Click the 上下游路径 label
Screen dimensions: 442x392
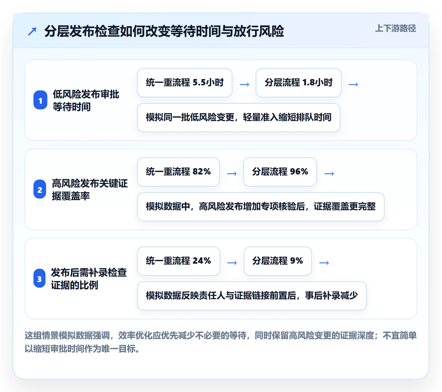click(396, 28)
